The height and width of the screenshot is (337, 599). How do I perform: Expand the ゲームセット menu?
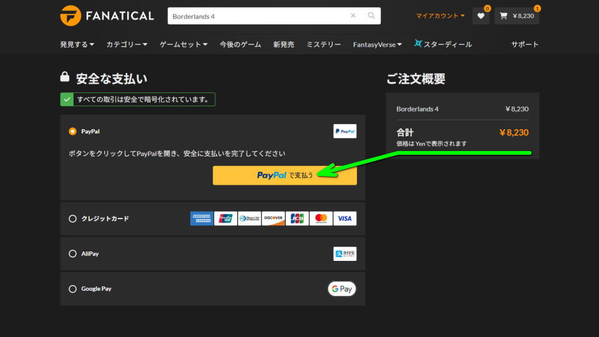183,44
